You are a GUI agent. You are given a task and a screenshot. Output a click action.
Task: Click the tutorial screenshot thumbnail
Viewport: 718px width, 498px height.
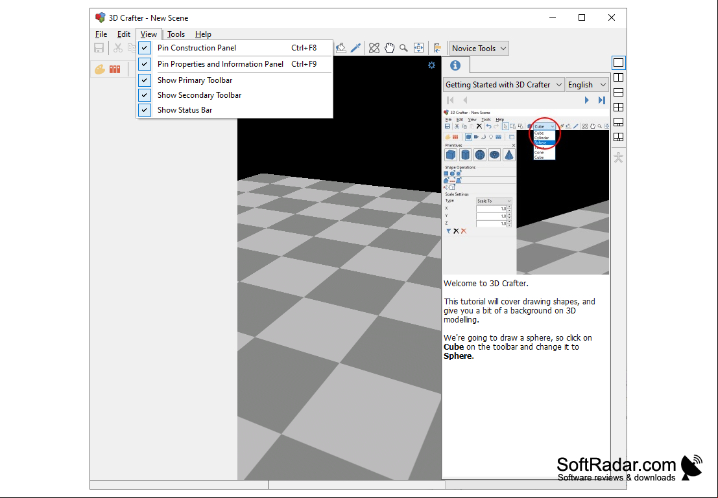[526, 192]
